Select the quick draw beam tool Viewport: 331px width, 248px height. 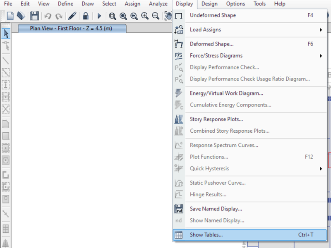coord(6,73)
